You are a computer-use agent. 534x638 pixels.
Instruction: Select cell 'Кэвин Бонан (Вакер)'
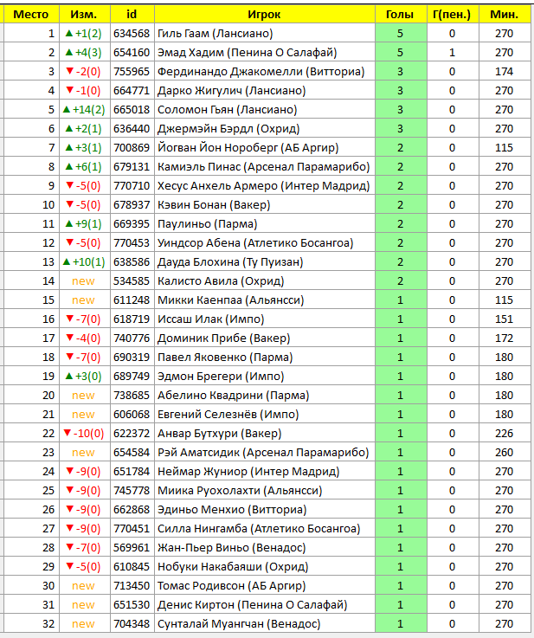pyautogui.click(x=264, y=205)
